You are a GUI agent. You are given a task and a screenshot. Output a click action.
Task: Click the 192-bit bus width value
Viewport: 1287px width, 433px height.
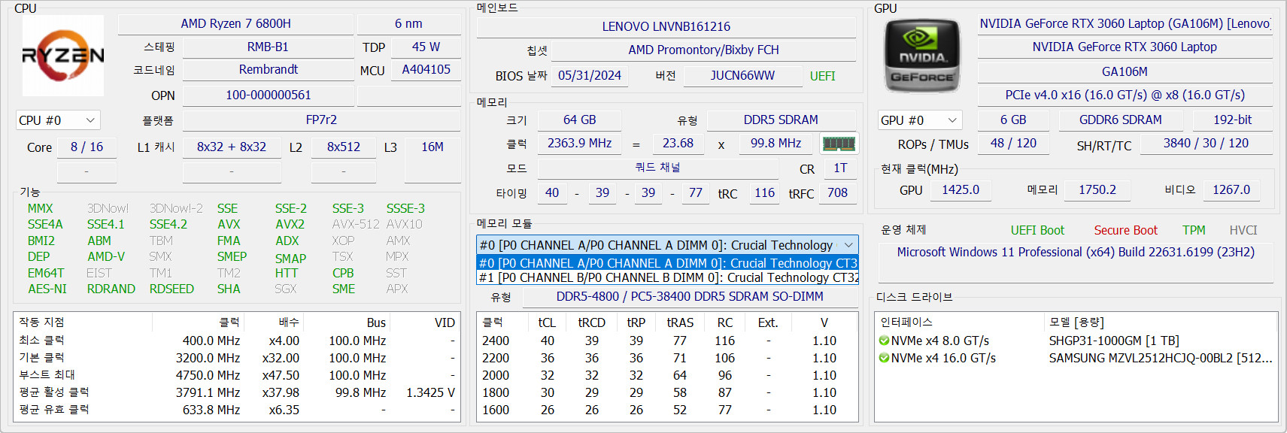(1232, 120)
